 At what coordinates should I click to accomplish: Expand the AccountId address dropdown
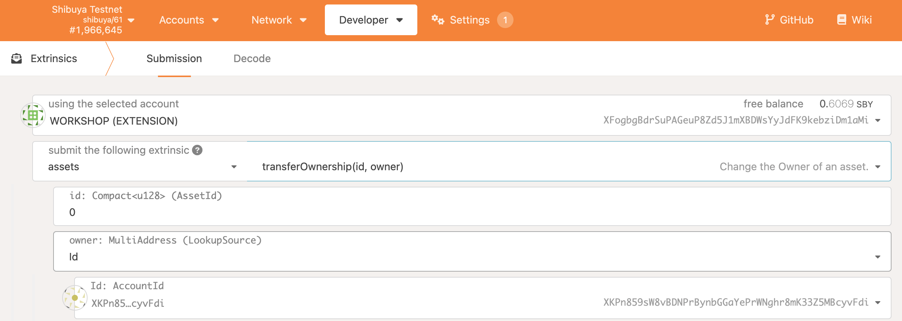tap(877, 303)
